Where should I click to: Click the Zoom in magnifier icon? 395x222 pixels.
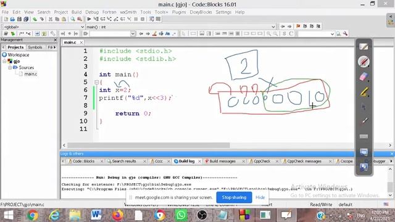[269, 33]
